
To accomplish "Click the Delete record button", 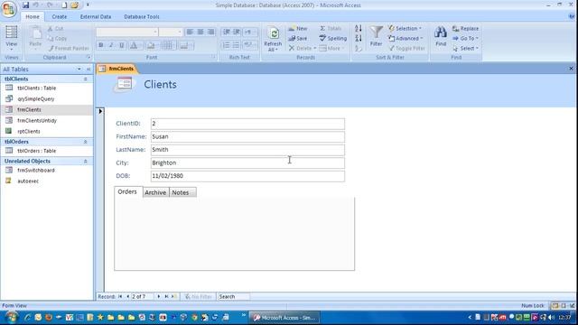I will (302, 48).
